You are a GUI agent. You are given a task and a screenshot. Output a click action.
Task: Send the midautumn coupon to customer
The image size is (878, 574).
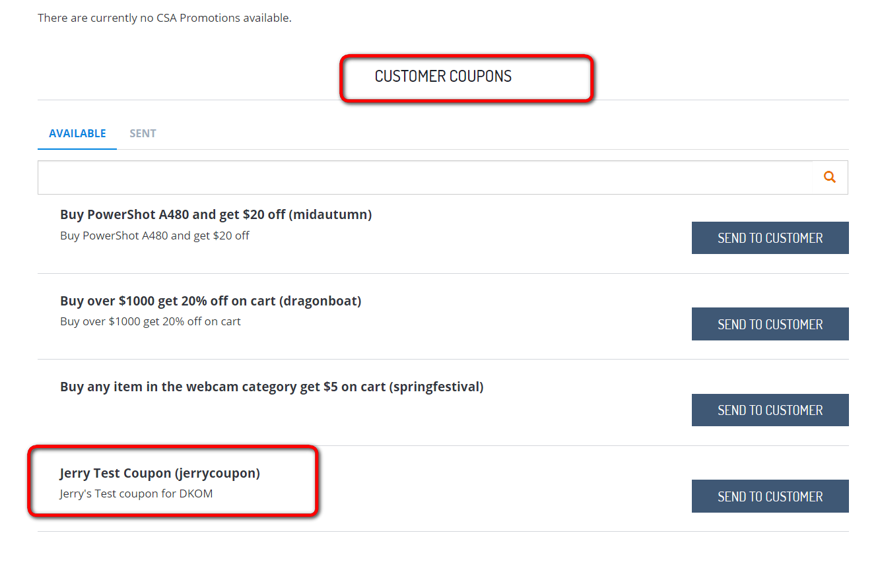coord(770,238)
